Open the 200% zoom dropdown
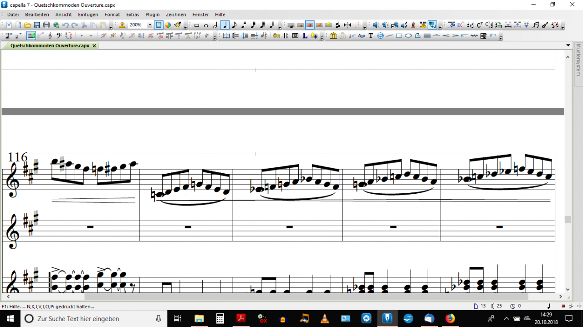 (x=150, y=25)
